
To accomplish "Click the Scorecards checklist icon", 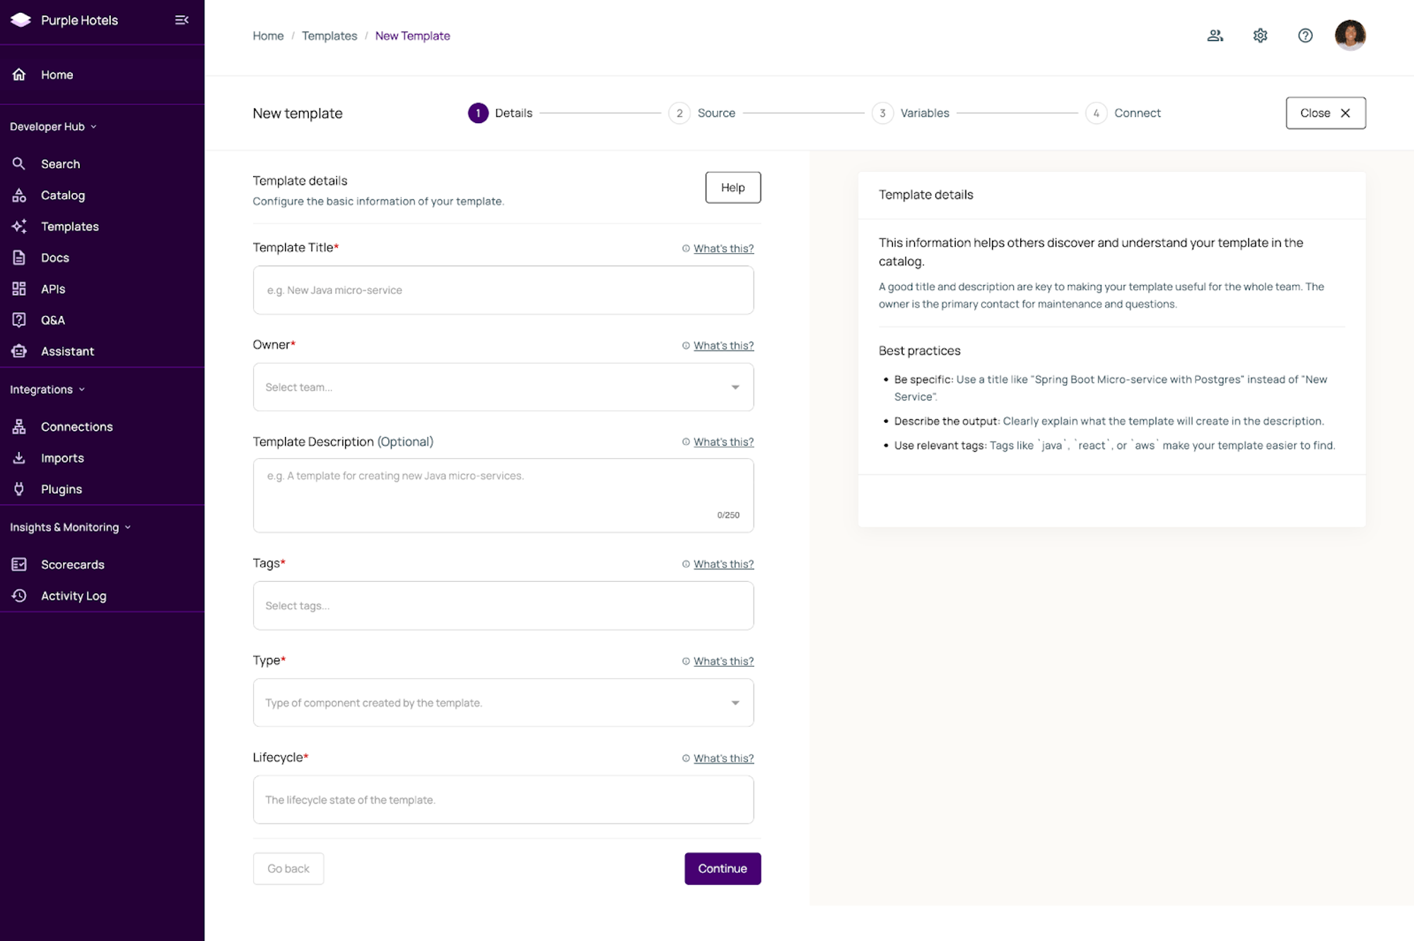I will click(19, 564).
